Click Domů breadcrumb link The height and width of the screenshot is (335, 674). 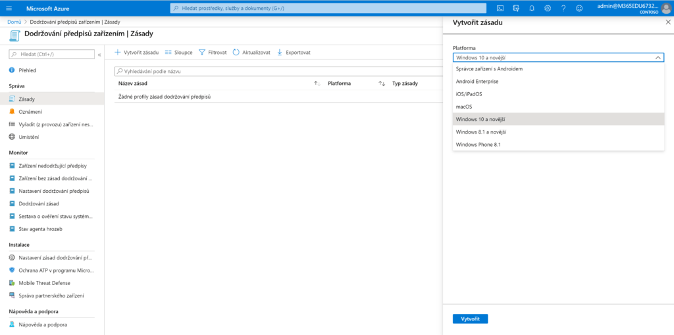(14, 22)
